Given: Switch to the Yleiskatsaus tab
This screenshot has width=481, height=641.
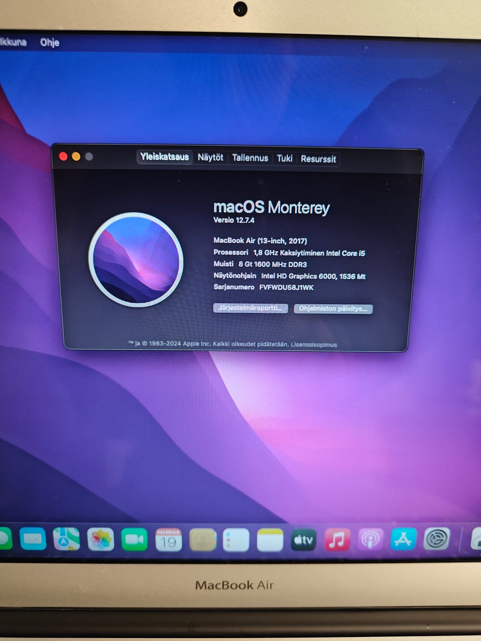Looking at the screenshot, I should coord(164,157).
